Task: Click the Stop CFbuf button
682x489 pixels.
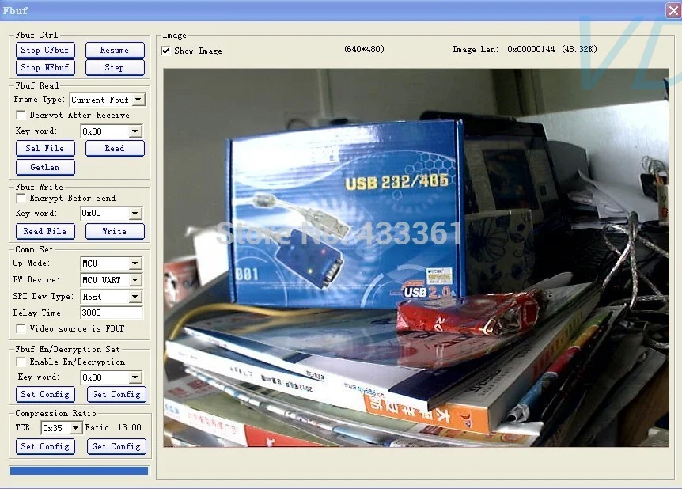Action: coord(45,49)
